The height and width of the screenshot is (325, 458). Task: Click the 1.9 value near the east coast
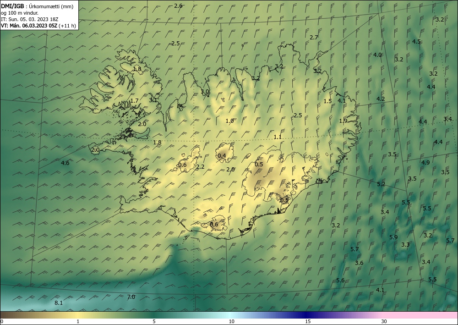(x=343, y=121)
